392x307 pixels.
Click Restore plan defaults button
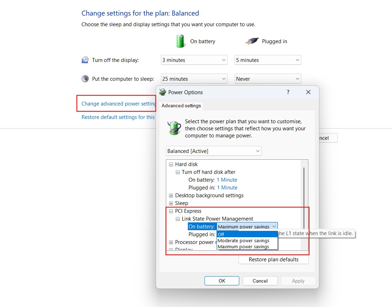[273, 260]
